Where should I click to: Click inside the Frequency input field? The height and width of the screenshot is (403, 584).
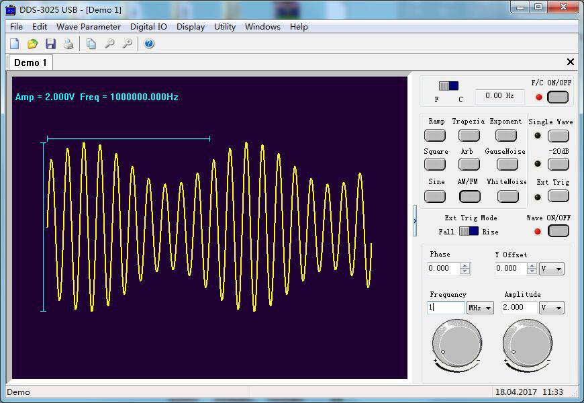point(445,307)
